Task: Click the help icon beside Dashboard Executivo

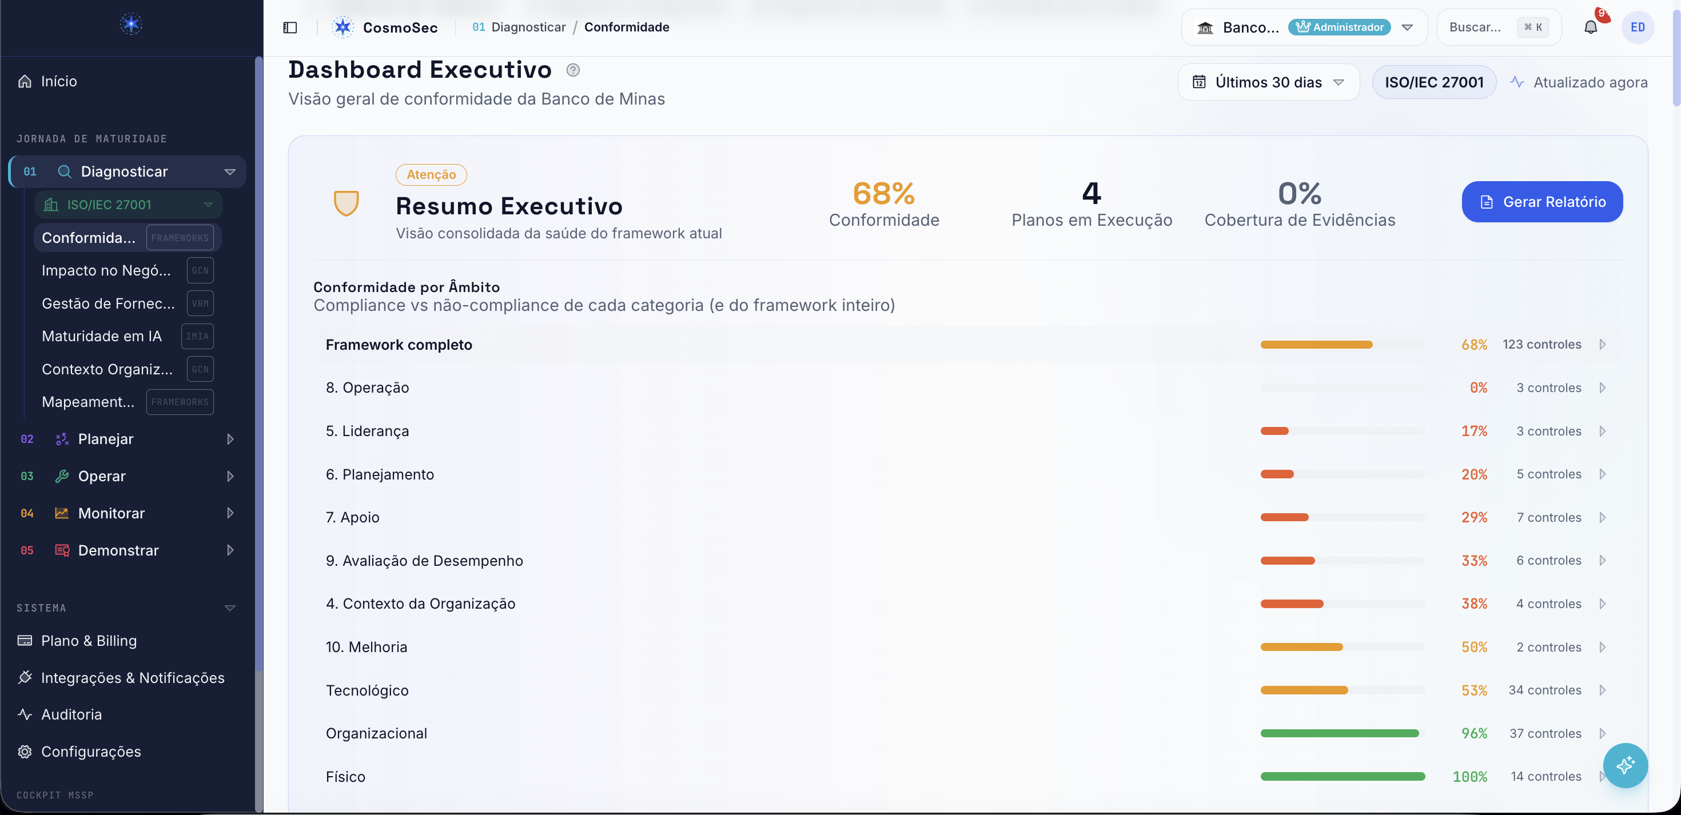Action: [x=573, y=70]
